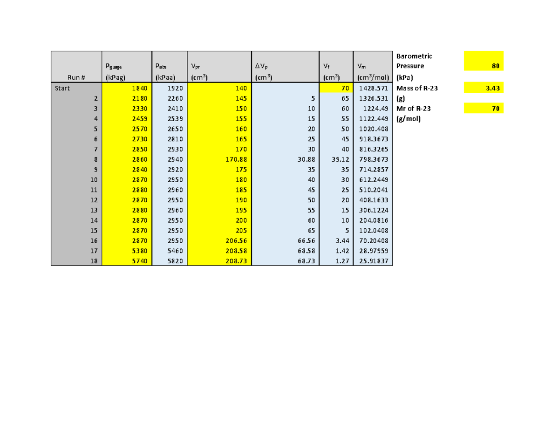
Task: Select the Vpr value 208.73 in run 18
Action: click(x=219, y=261)
